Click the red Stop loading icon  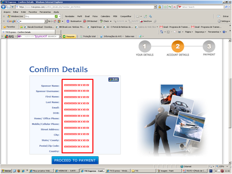(x=174, y=7)
